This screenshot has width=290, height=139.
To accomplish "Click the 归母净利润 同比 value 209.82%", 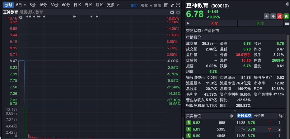I will click(x=243, y=106).
